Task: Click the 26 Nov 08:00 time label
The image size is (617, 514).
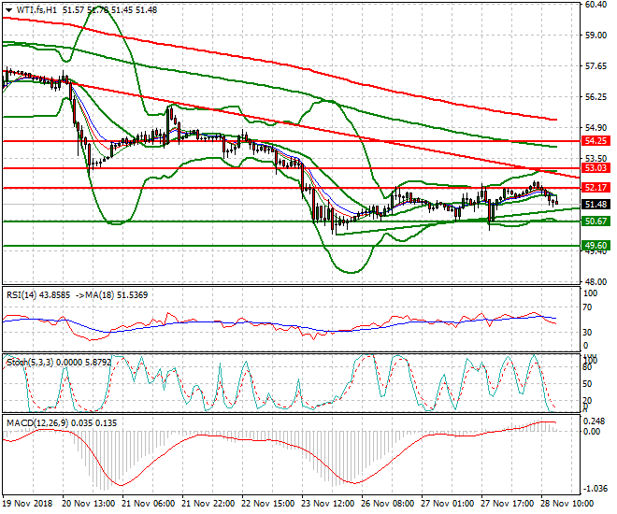Action: [x=388, y=504]
